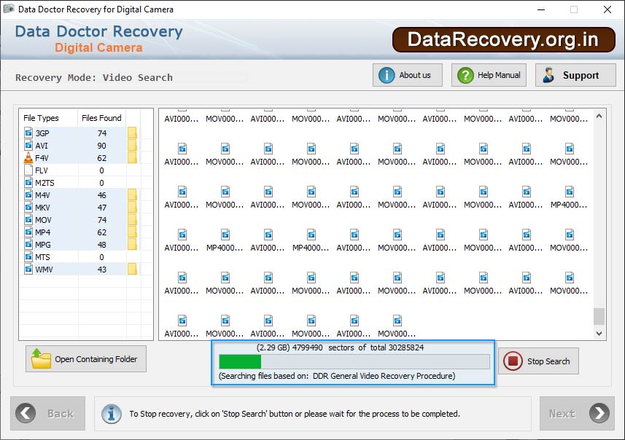
Task: Click the count 46 in the M4V row
Action: tap(101, 195)
